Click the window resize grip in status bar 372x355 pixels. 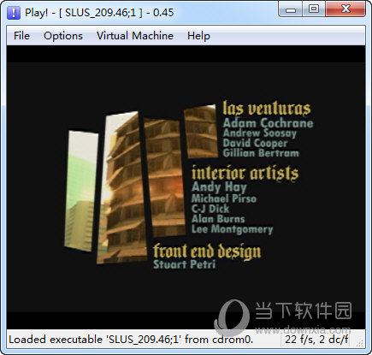tap(360, 343)
